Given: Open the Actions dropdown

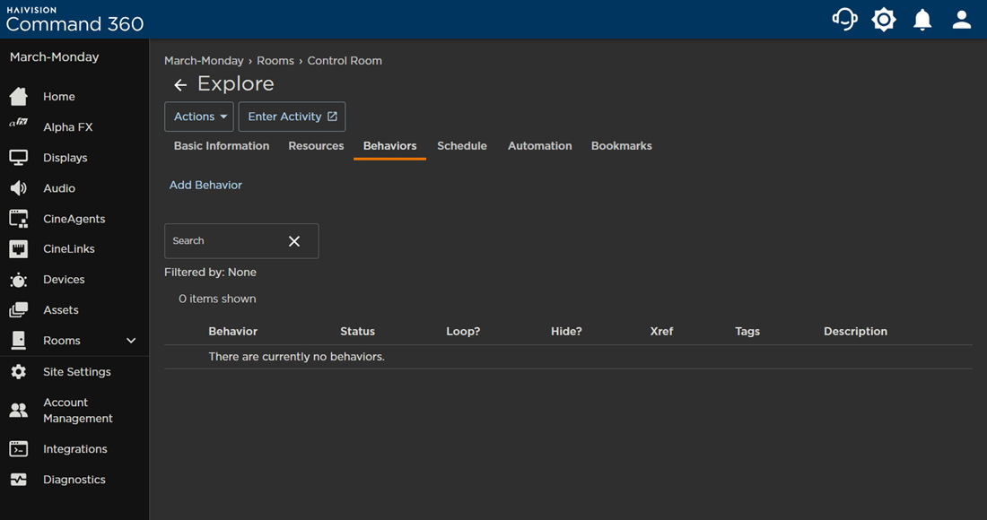Looking at the screenshot, I should point(199,117).
